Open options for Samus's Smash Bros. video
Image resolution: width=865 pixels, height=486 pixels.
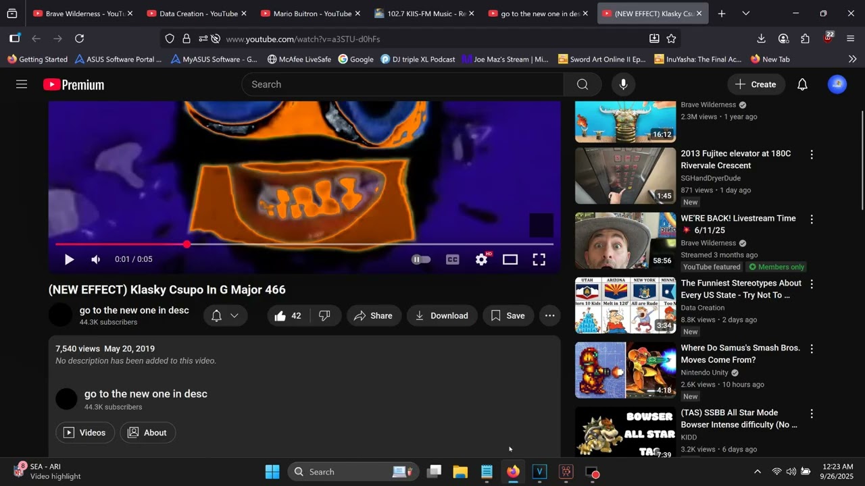point(812,349)
